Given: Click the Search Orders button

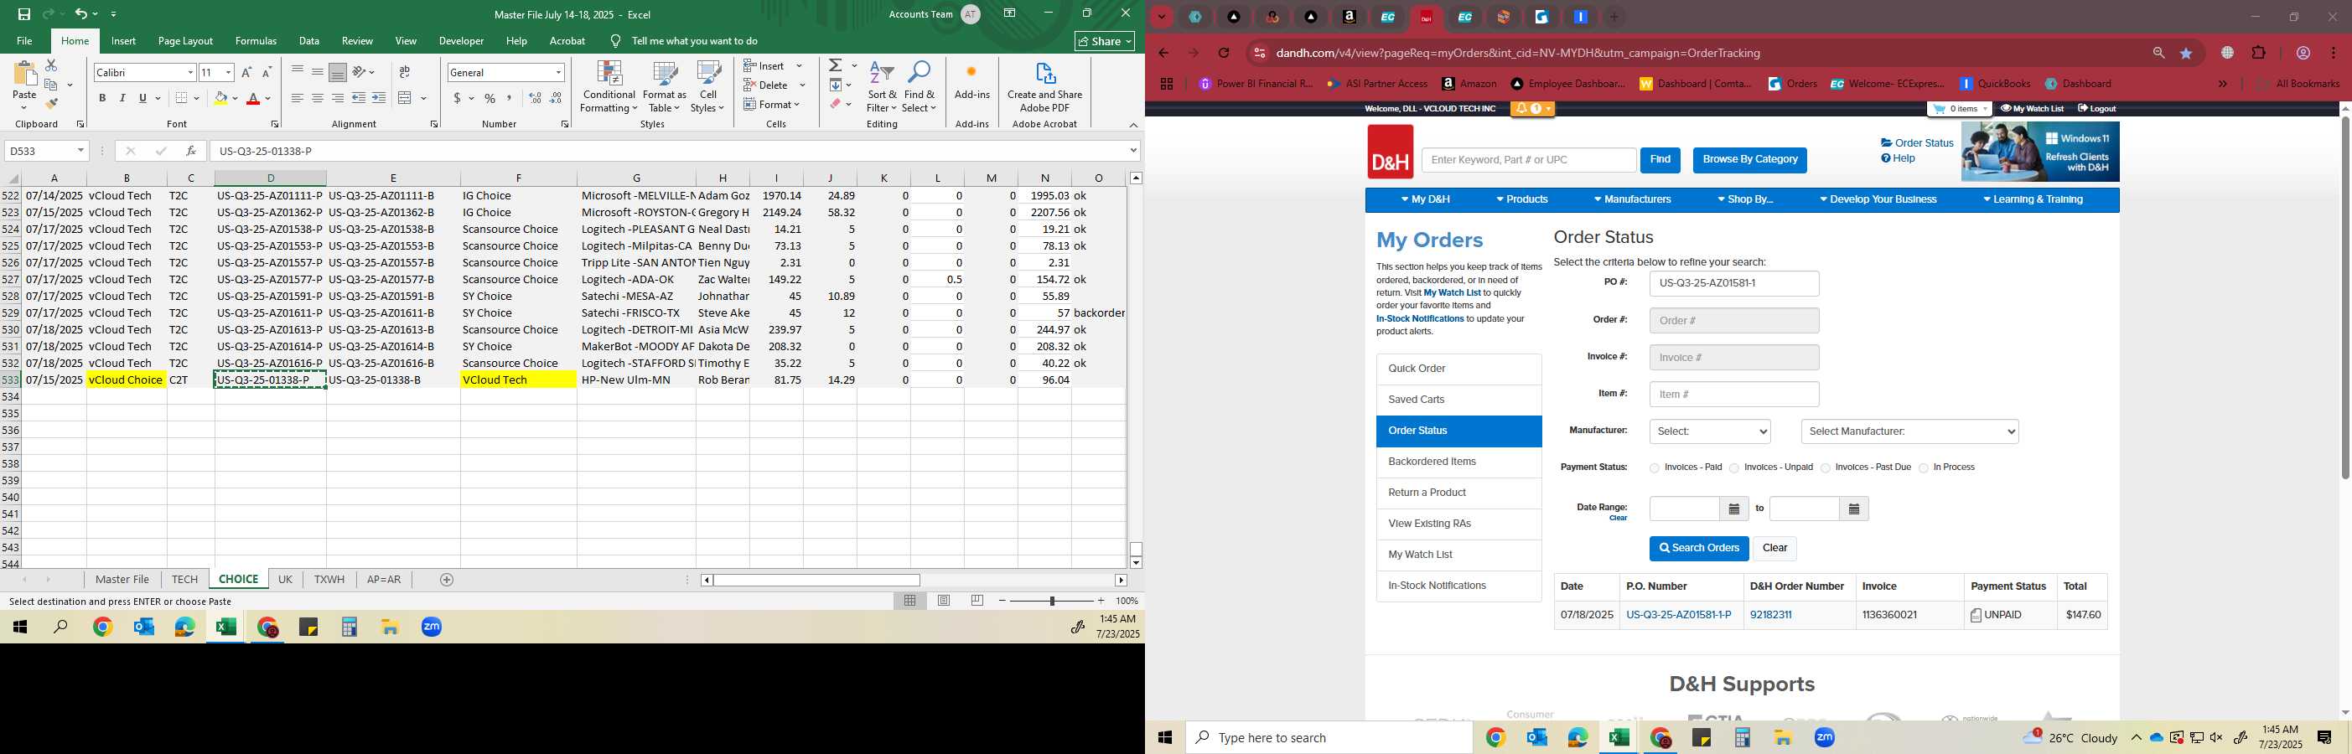Looking at the screenshot, I should click(1698, 549).
